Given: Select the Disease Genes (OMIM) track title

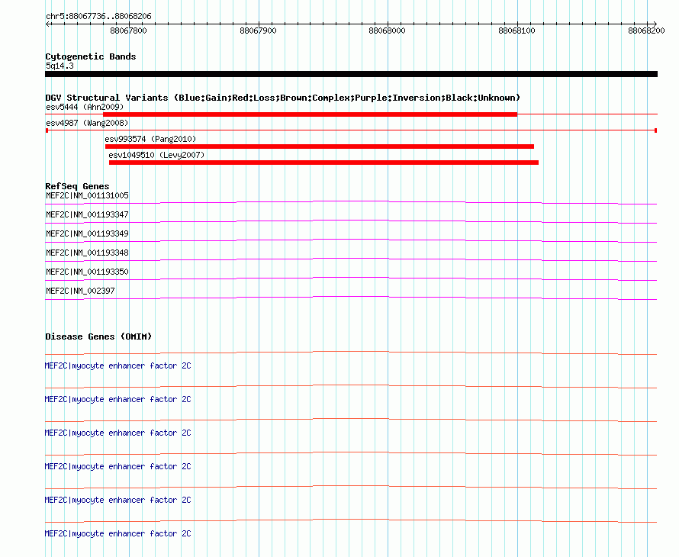Looking at the screenshot, I should [x=98, y=336].
